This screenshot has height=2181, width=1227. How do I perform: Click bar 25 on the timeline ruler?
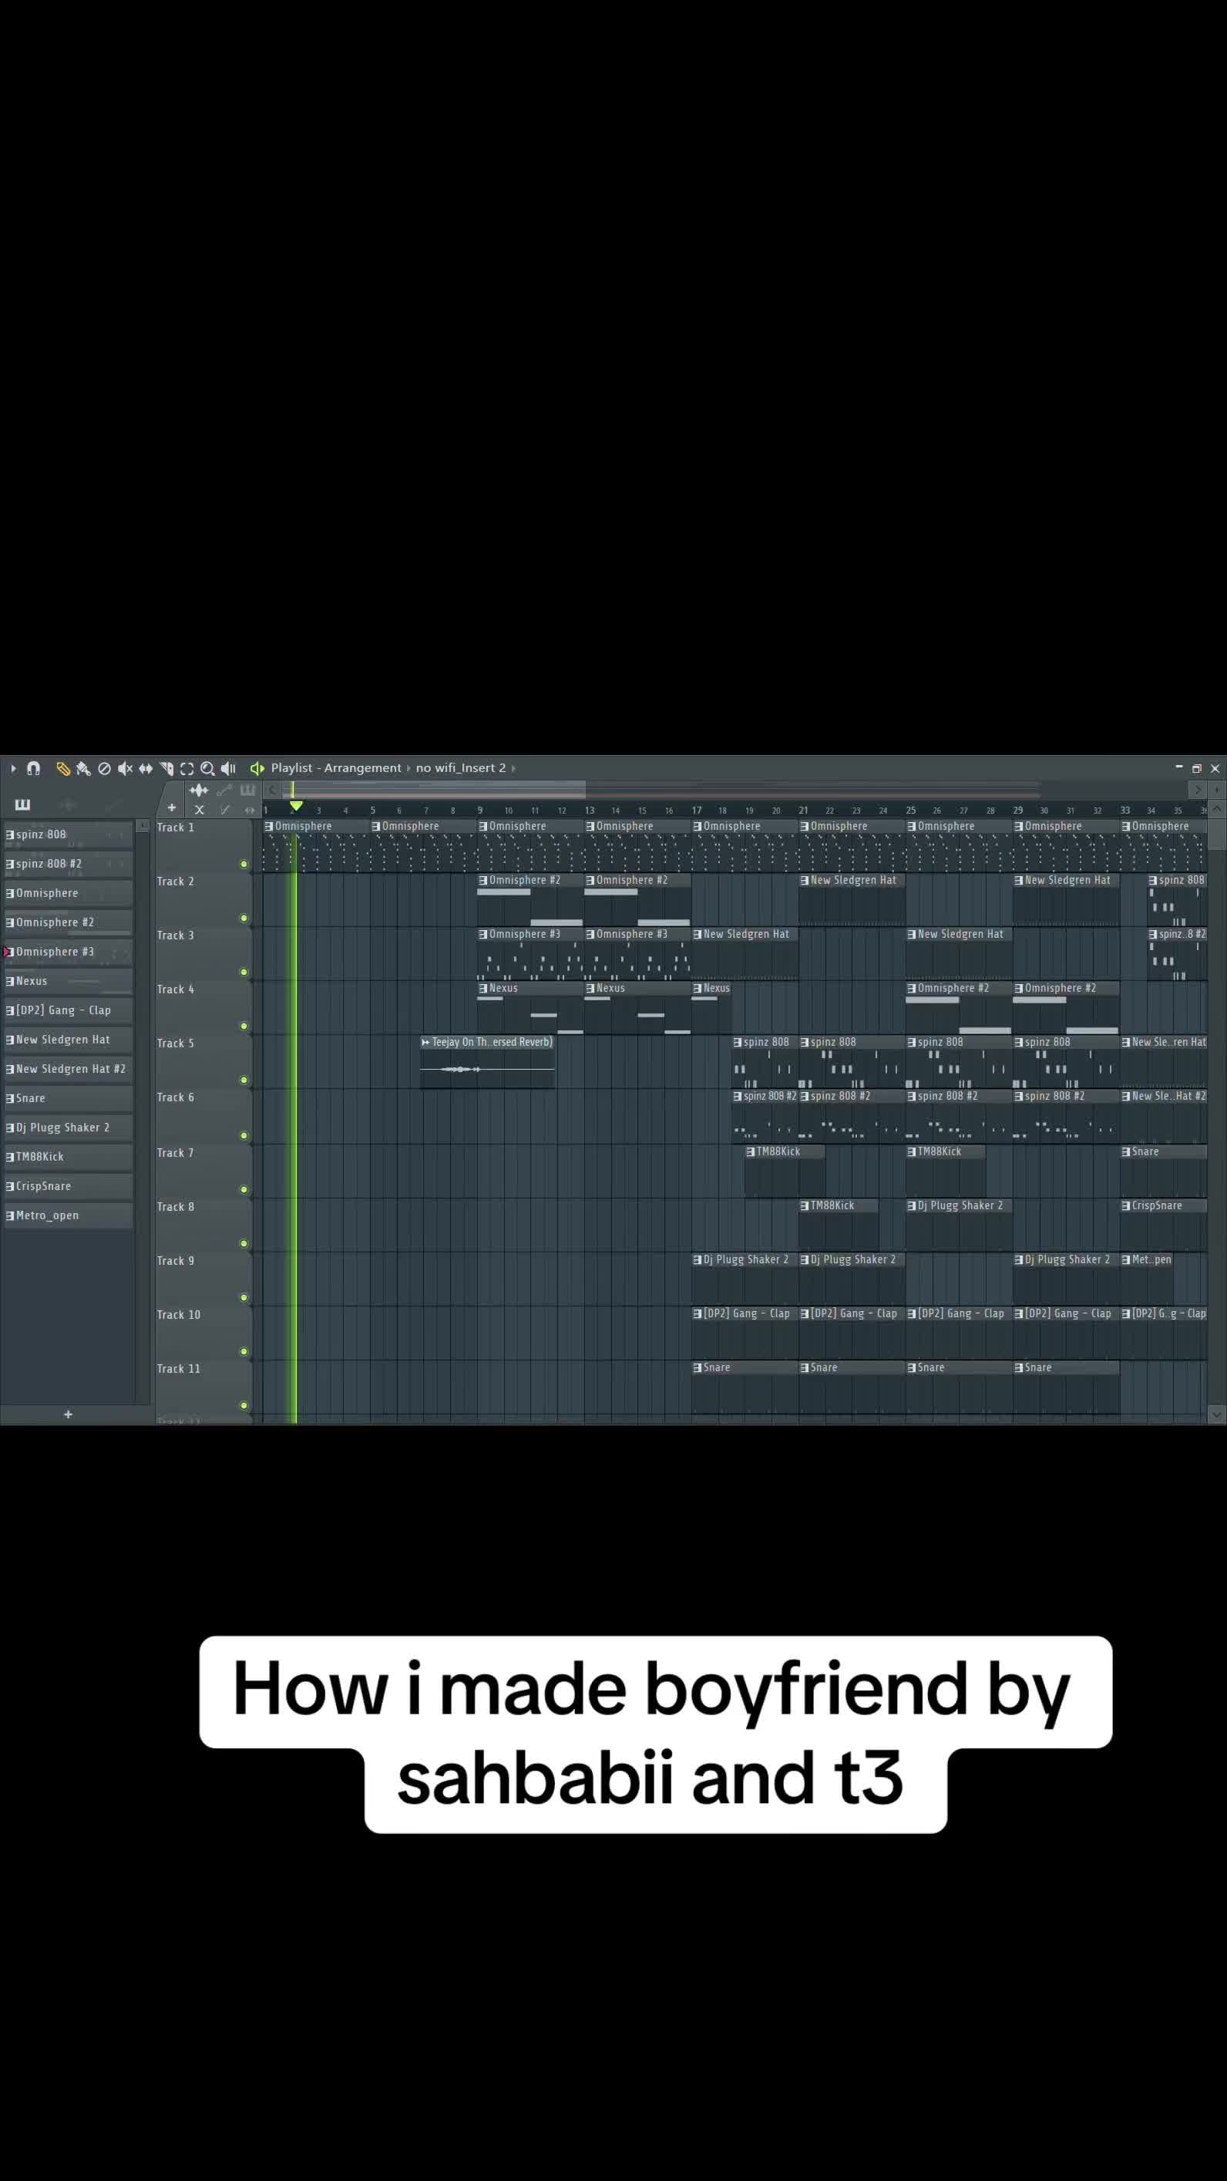pos(910,811)
